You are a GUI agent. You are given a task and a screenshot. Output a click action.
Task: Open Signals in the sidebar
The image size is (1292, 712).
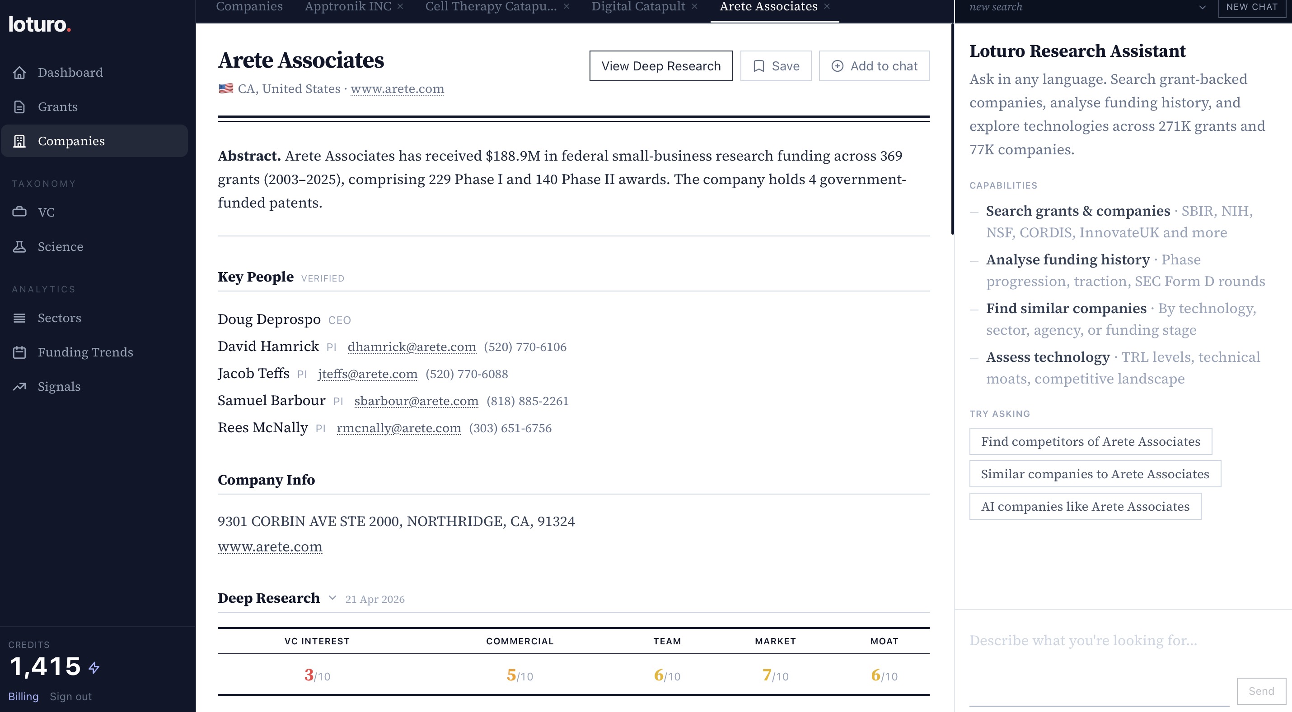(94, 386)
